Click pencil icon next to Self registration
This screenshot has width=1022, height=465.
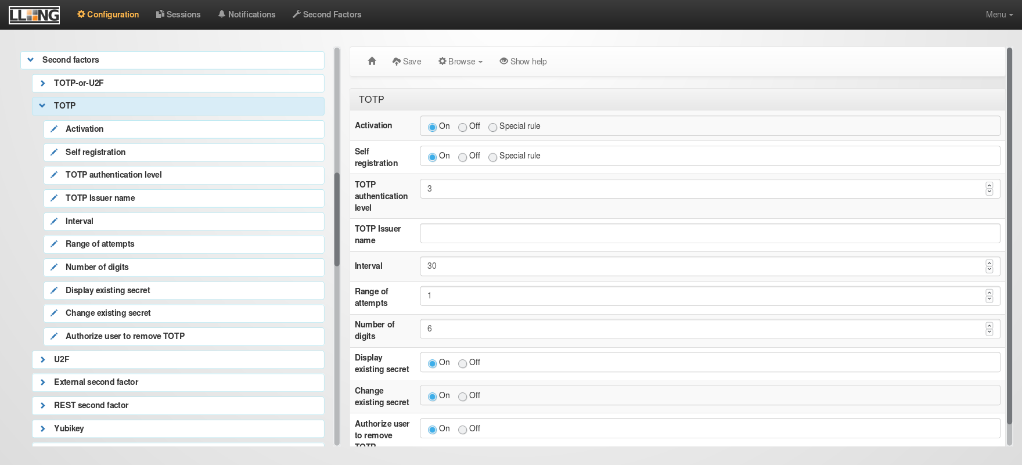click(54, 152)
